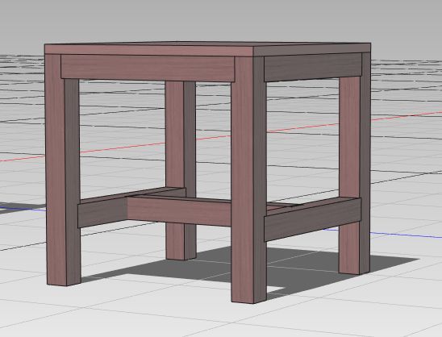Select the darker right side of seat top

pyautogui.click(x=312, y=49)
